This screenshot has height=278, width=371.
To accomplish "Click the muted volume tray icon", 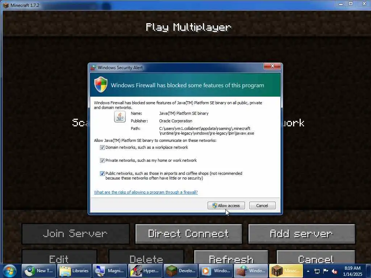I will (x=334, y=271).
